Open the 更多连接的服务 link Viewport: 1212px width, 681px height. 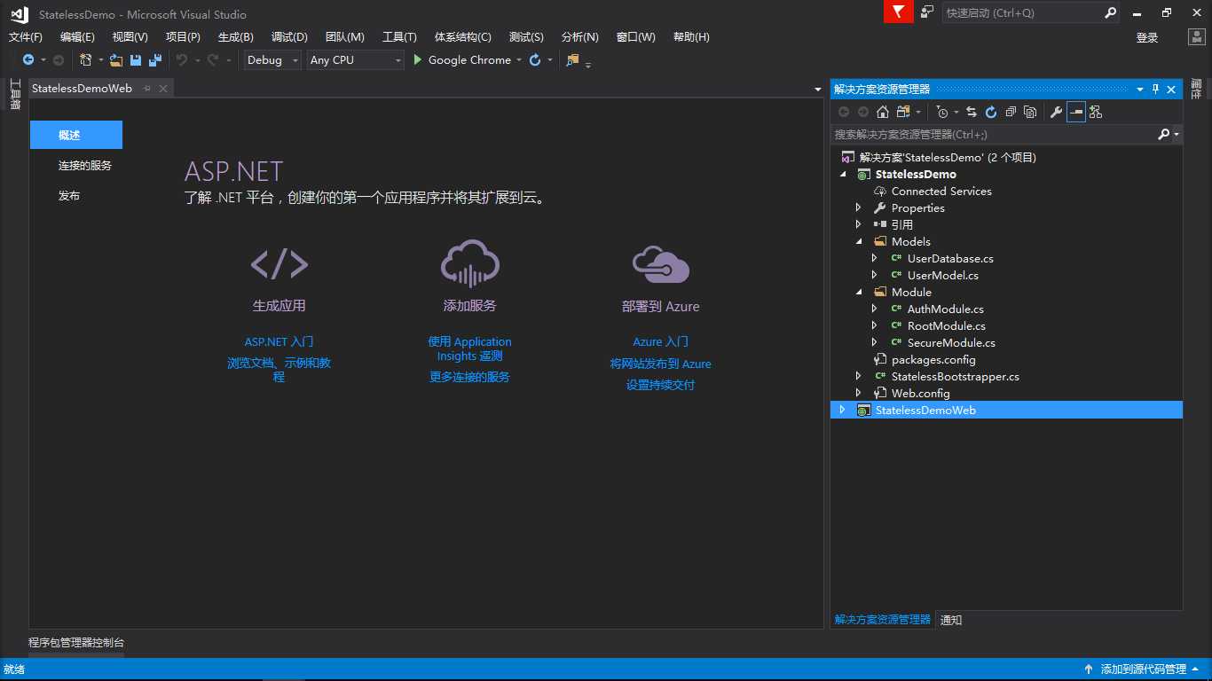[469, 377]
